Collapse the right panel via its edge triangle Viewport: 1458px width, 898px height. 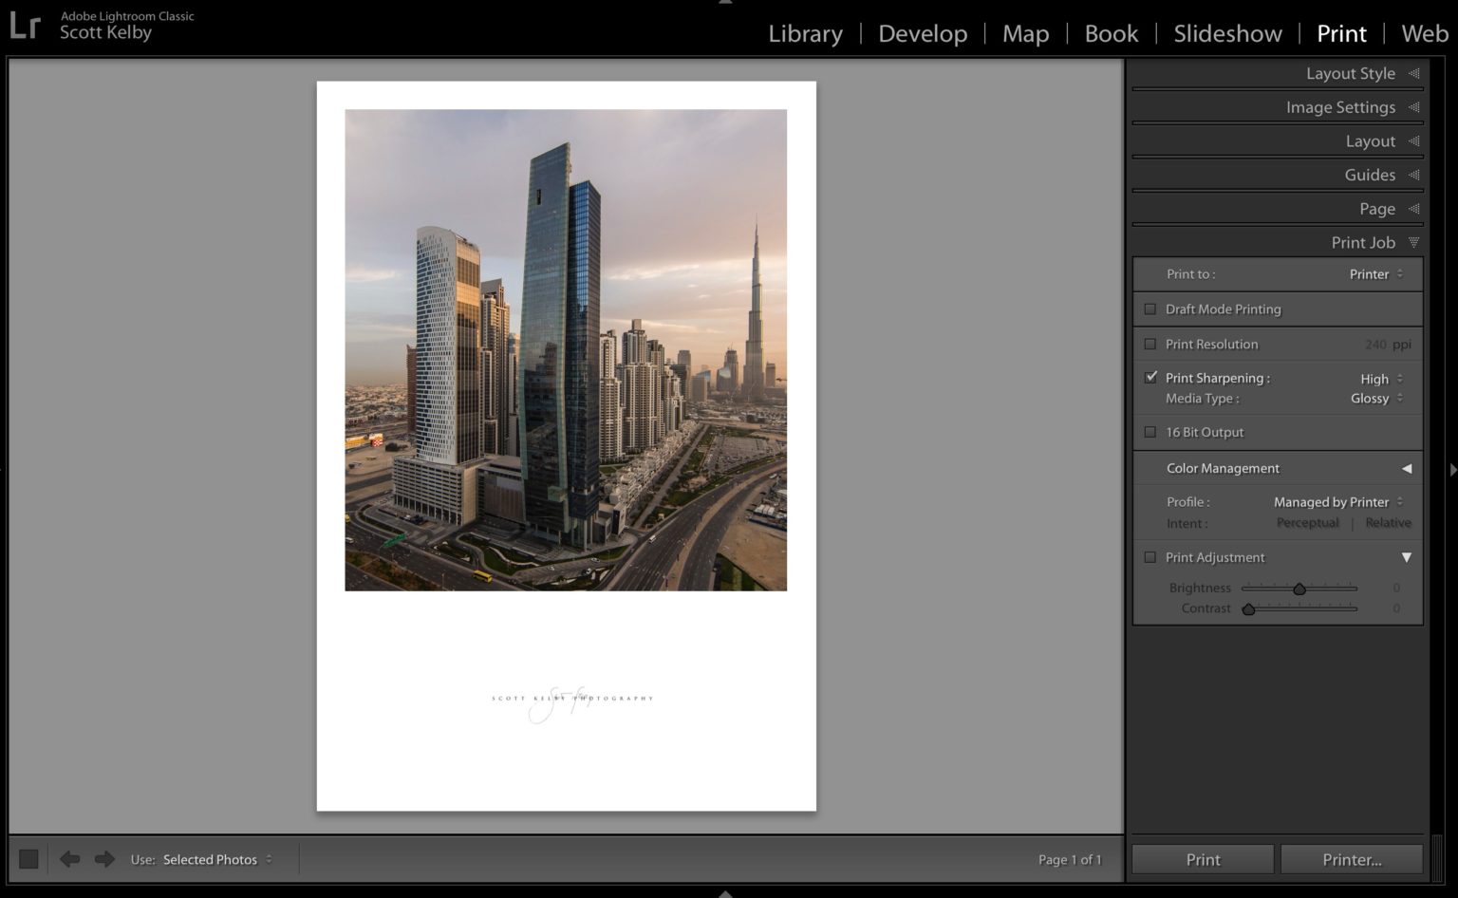point(1453,469)
